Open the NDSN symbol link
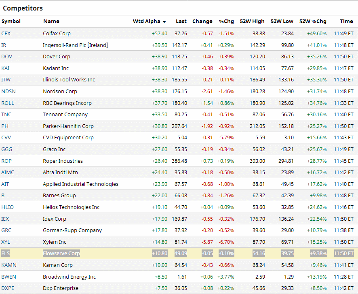This screenshot has height=294, width=358. click(8, 91)
